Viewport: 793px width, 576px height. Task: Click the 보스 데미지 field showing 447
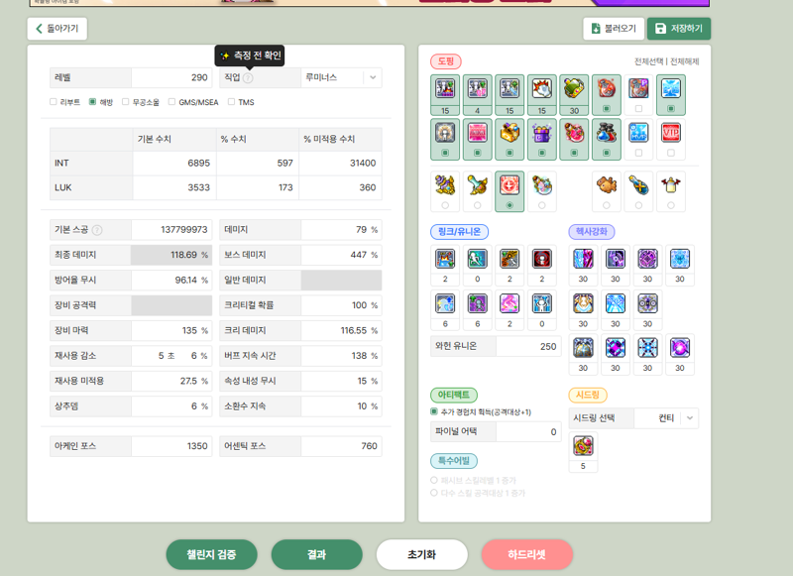tap(341, 255)
